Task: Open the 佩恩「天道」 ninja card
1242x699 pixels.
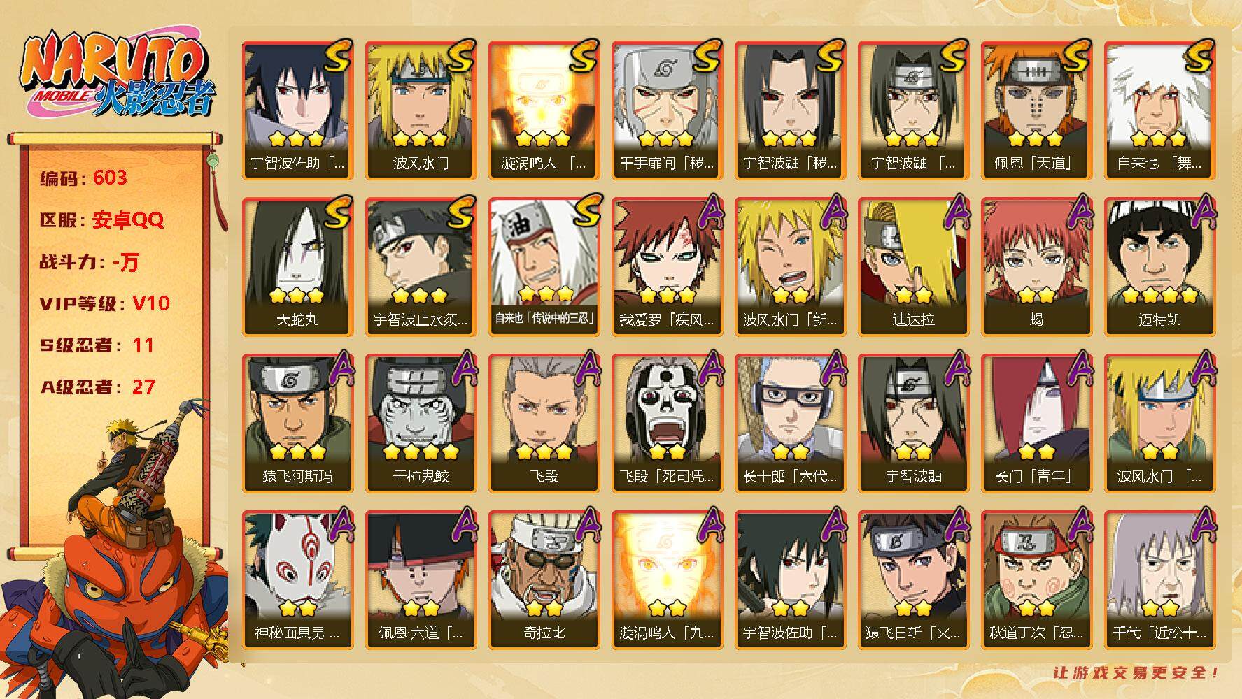Action: pyautogui.click(x=1036, y=110)
